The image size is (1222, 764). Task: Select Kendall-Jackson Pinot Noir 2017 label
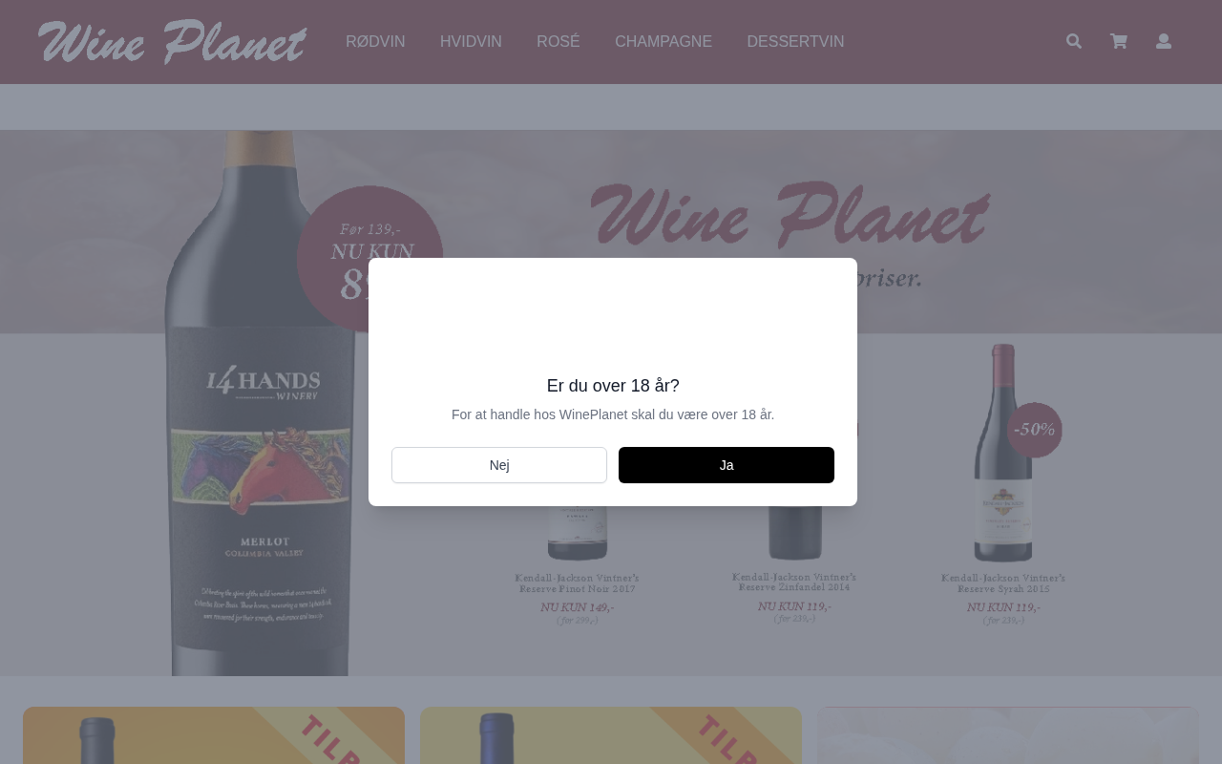(577, 584)
